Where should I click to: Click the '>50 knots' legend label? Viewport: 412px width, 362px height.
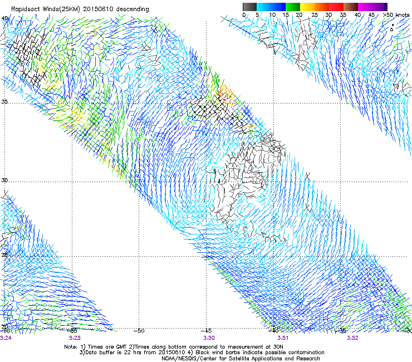(396, 15)
